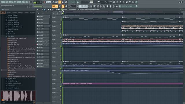Switch browser to LIBRARY tab

pyautogui.click(x=21, y=12)
